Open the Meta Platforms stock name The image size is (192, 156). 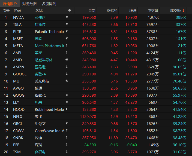pyautogui.click(x=49, y=46)
